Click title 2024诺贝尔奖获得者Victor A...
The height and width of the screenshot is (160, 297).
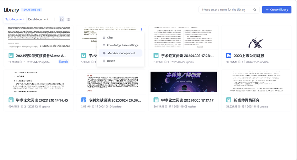pyautogui.click(x=41, y=56)
